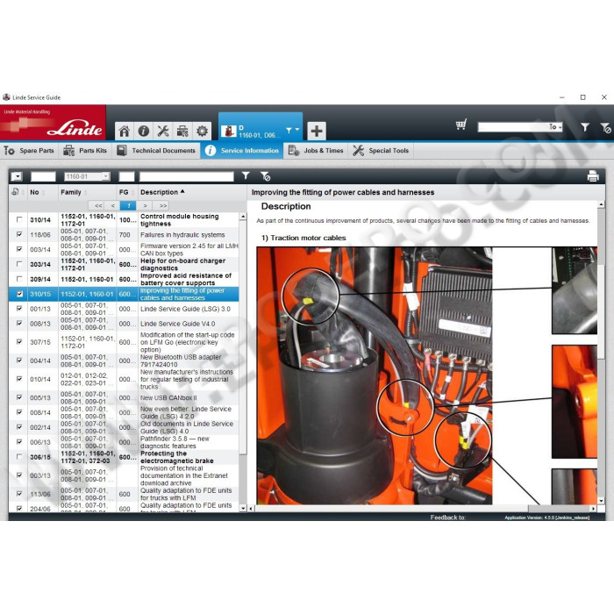Toggle checkbox for row 310/14
Viewport: 614px width, 614px height.
point(19,219)
